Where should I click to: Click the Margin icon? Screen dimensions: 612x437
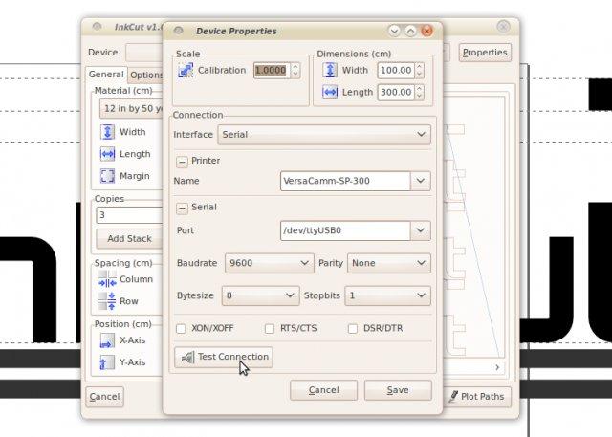107,176
